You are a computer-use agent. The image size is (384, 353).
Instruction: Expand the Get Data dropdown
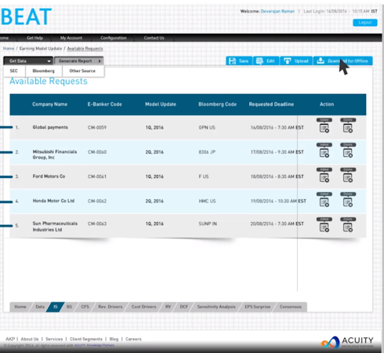28,61
